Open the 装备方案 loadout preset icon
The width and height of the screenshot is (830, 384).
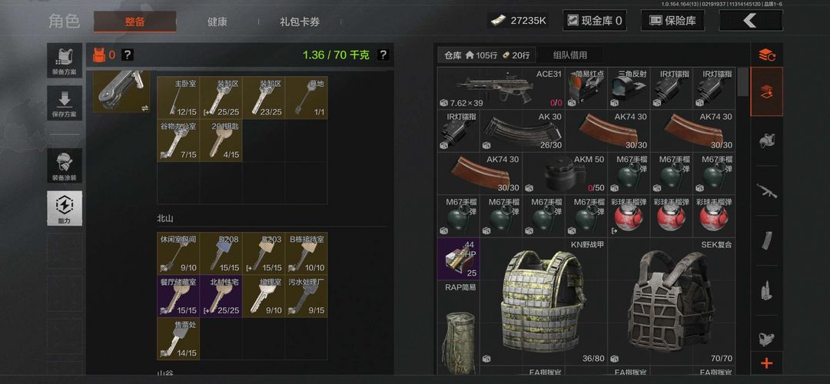65,61
